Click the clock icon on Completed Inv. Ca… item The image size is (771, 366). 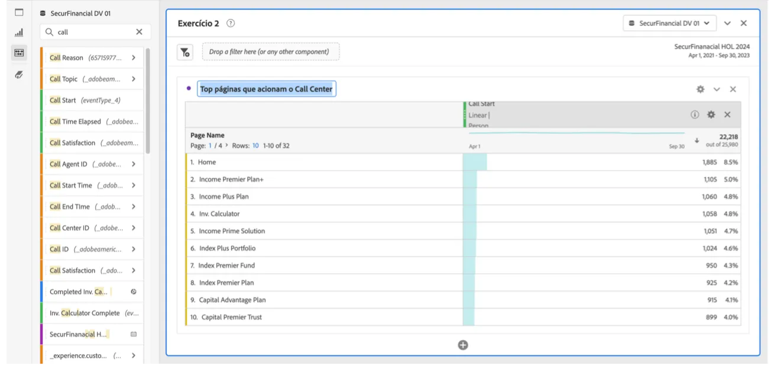coord(134,292)
